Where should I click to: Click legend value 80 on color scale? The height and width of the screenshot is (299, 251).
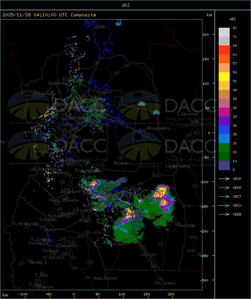(235, 28)
